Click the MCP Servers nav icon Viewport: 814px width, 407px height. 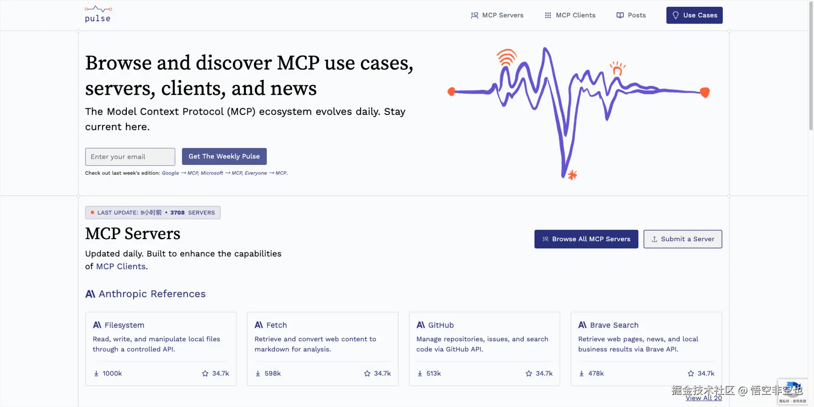(474, 15)
